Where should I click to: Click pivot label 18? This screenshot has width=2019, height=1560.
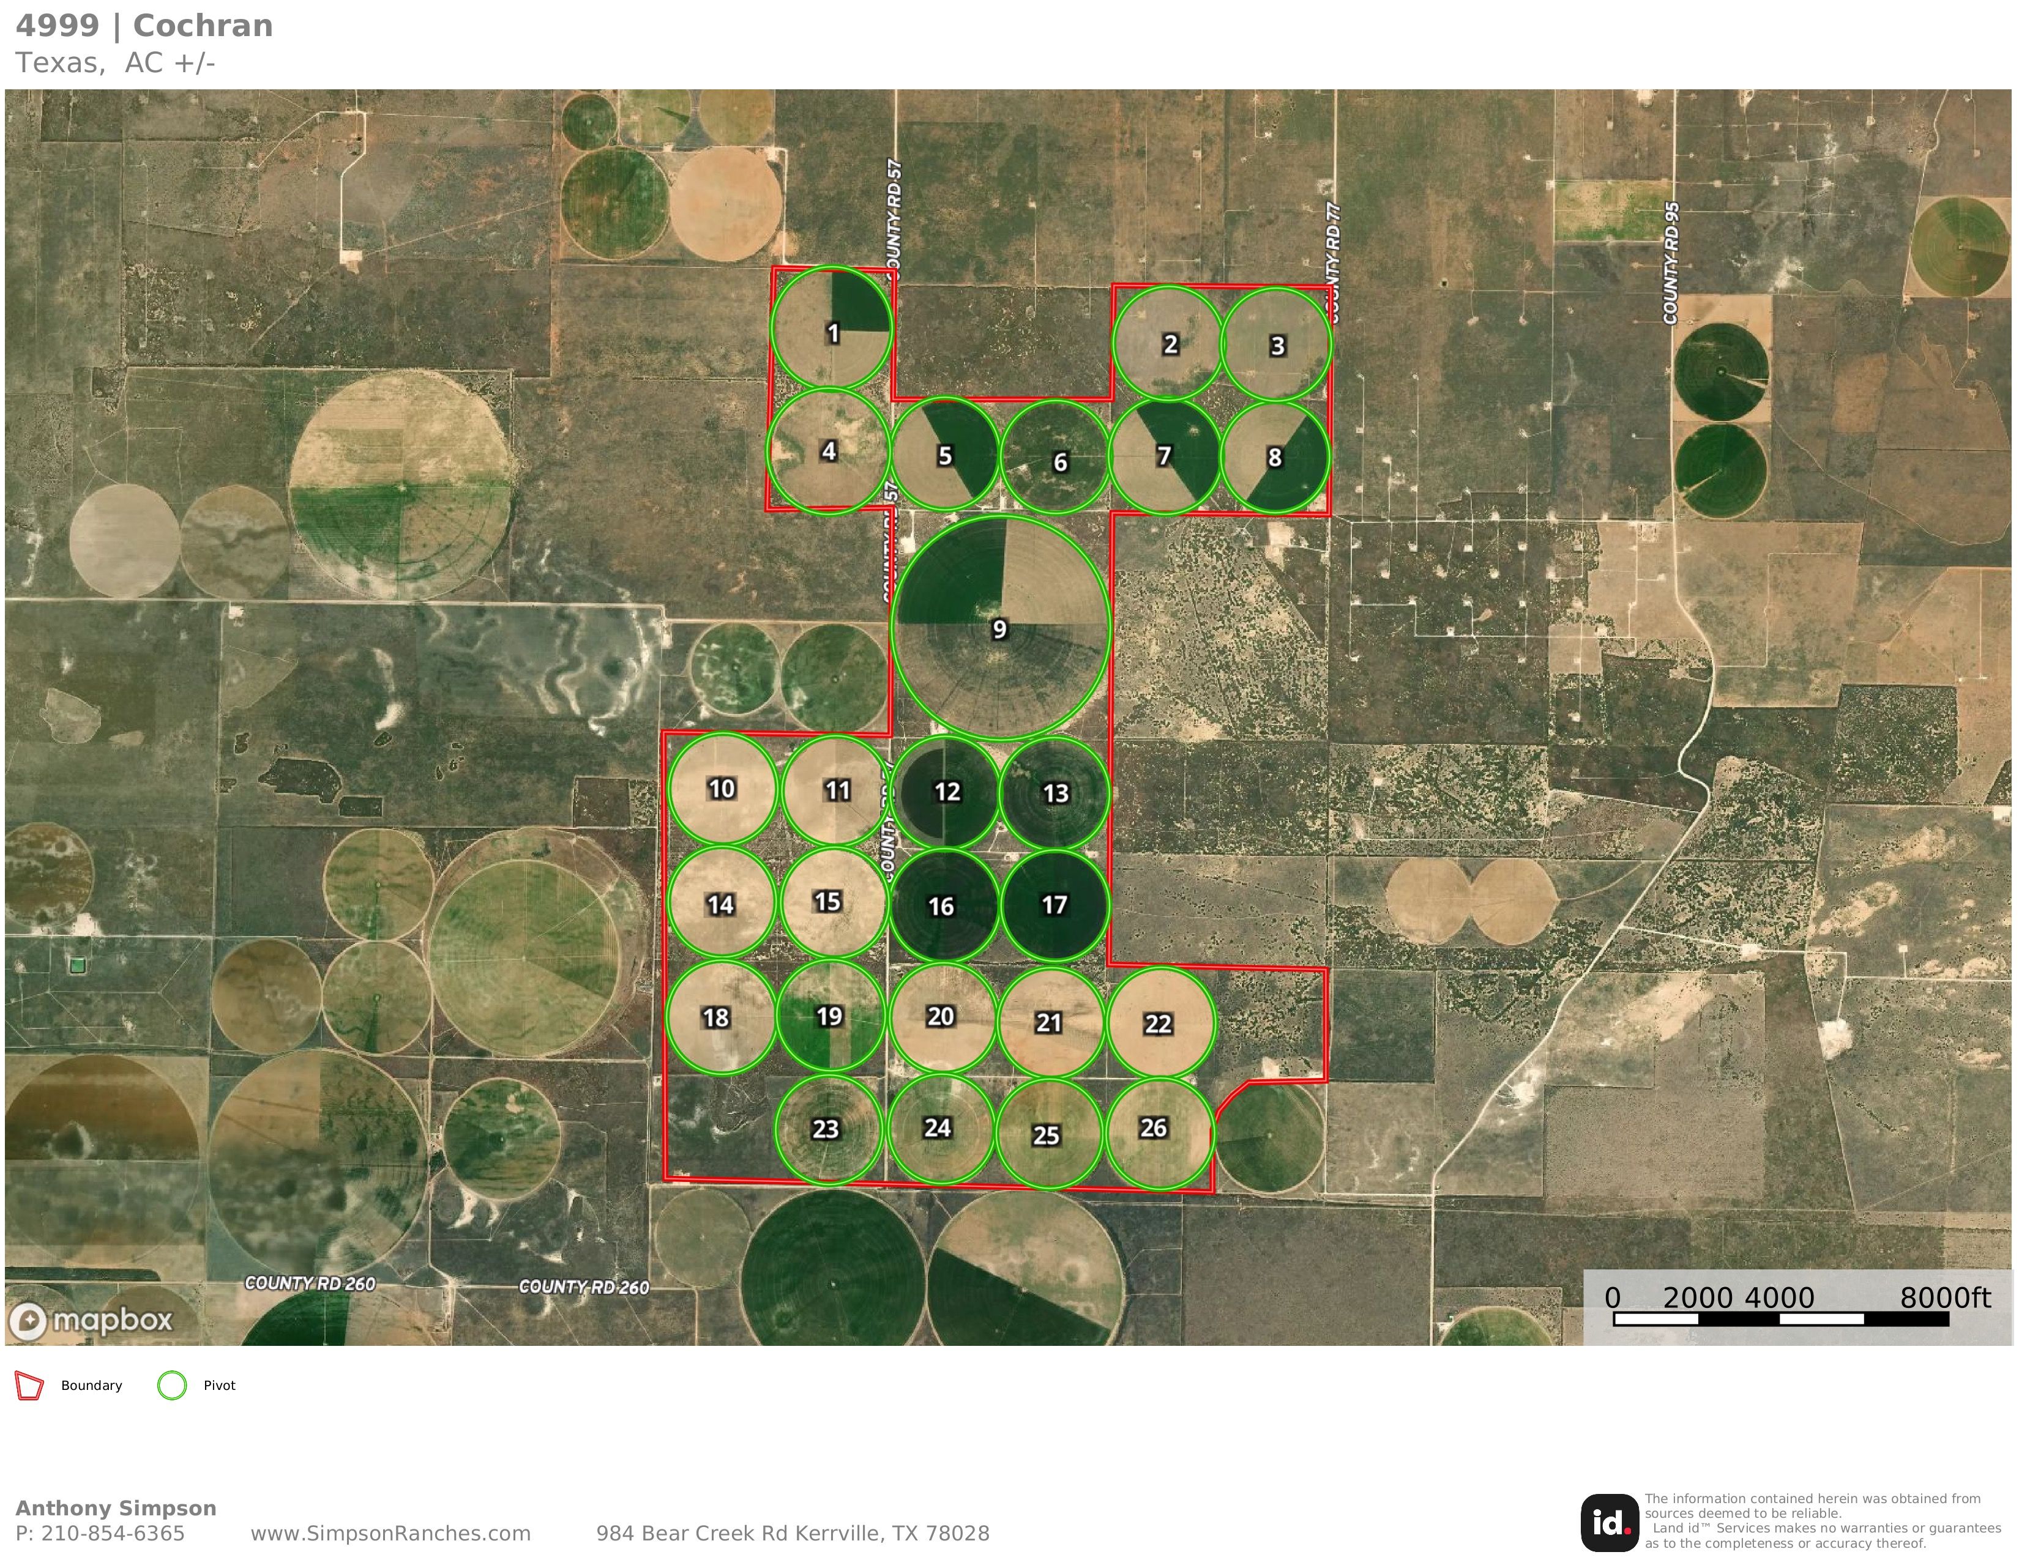(x=715, y=1017)
